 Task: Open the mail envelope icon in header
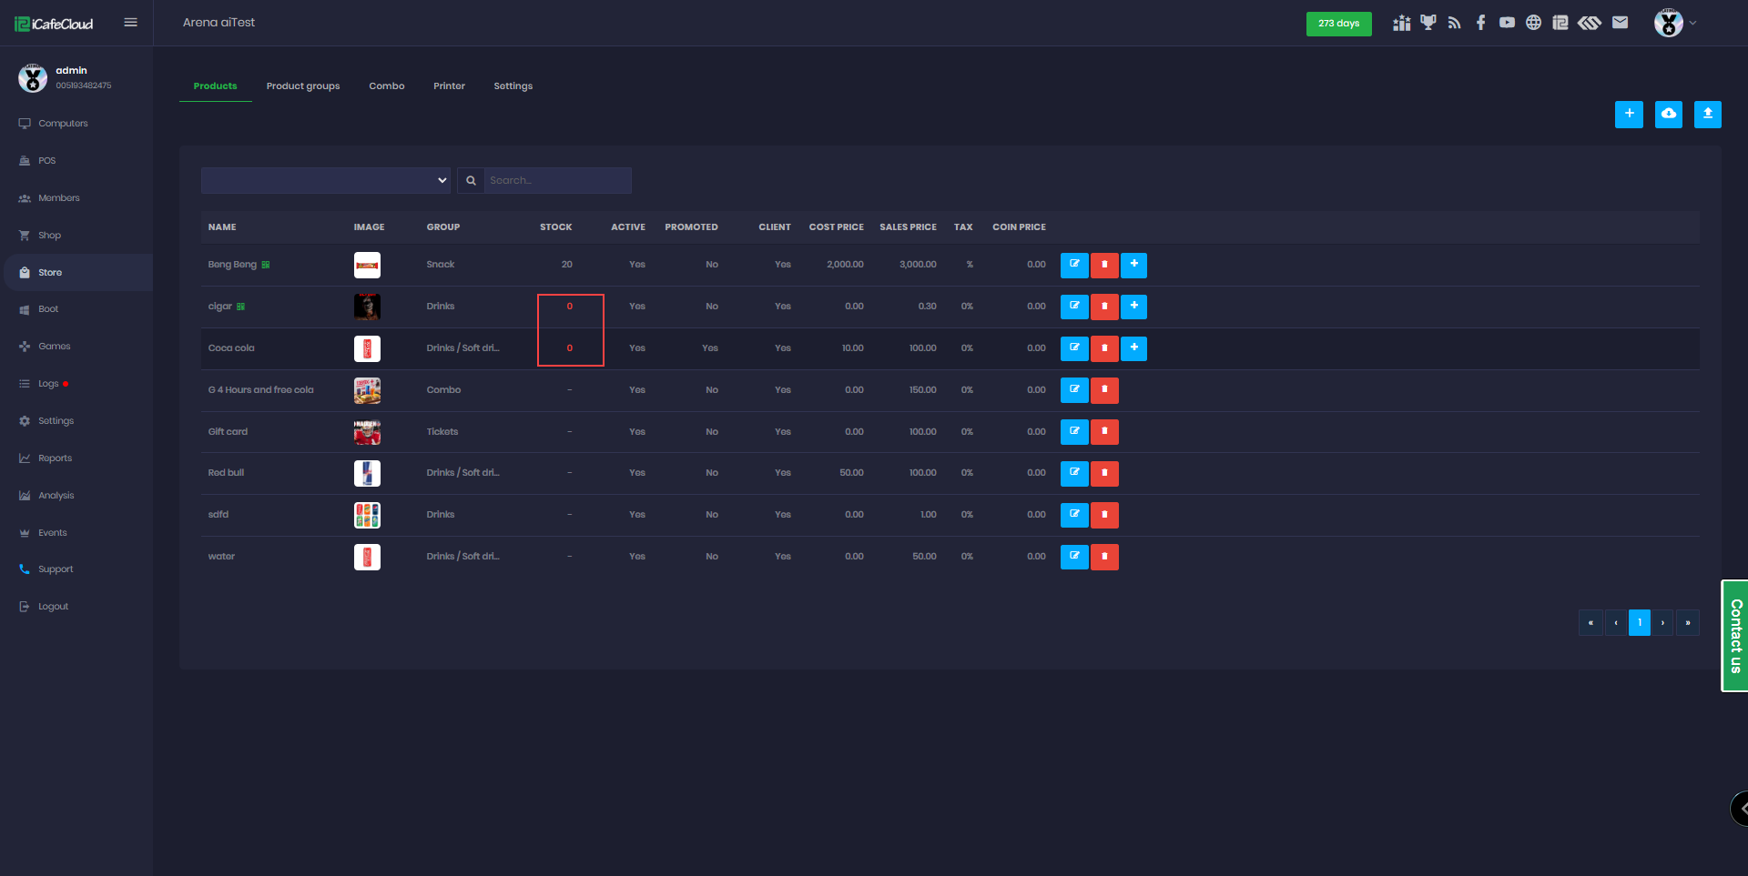[x=1620, y=23]
